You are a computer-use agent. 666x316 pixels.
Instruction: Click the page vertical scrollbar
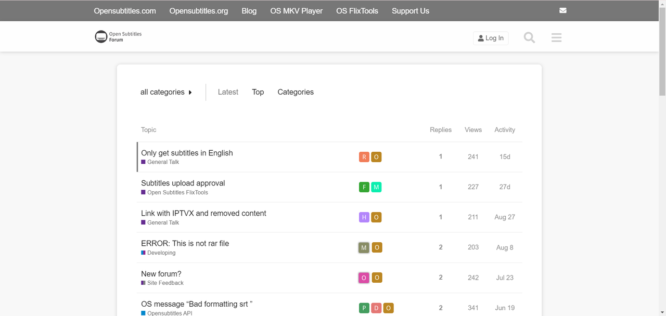click(x=662, y=156)
